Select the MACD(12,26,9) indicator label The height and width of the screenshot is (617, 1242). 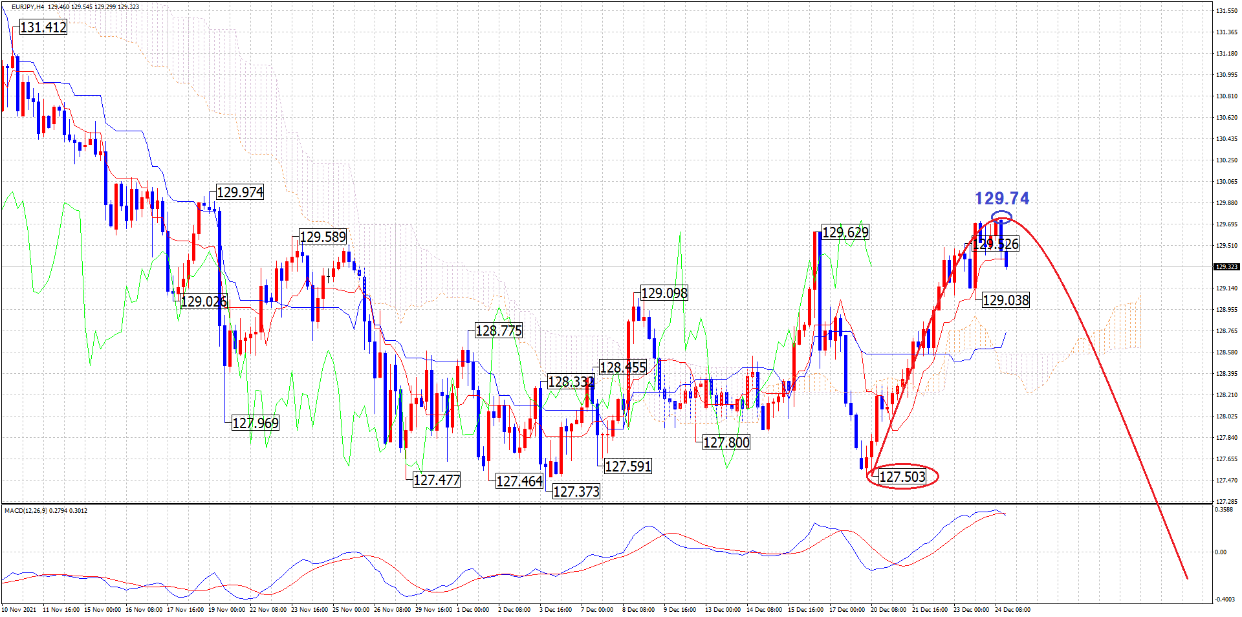click(45, 511)
